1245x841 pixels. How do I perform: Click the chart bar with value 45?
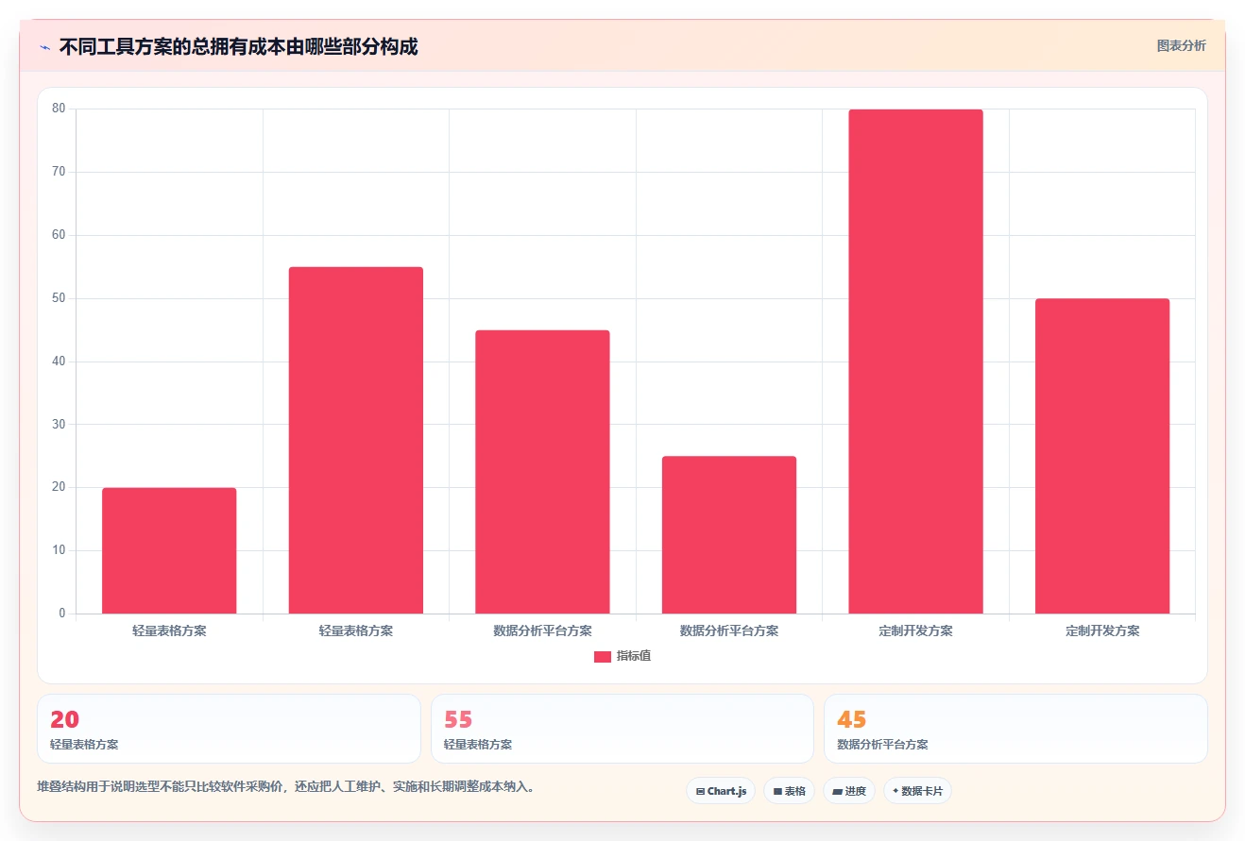pos(542,472)
